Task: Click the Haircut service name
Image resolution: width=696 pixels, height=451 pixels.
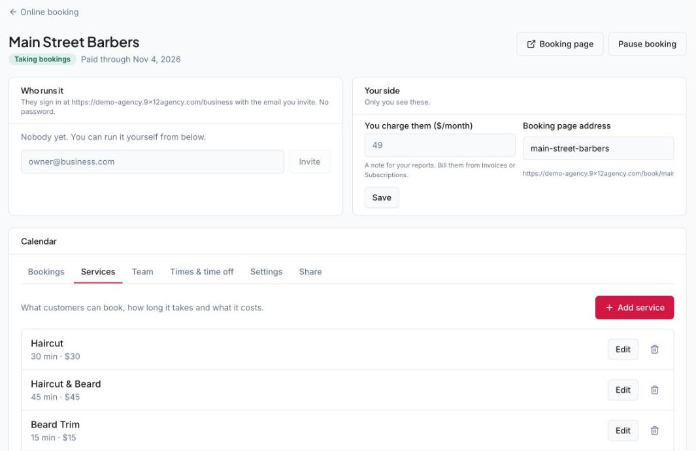Action: pos(47,343)
